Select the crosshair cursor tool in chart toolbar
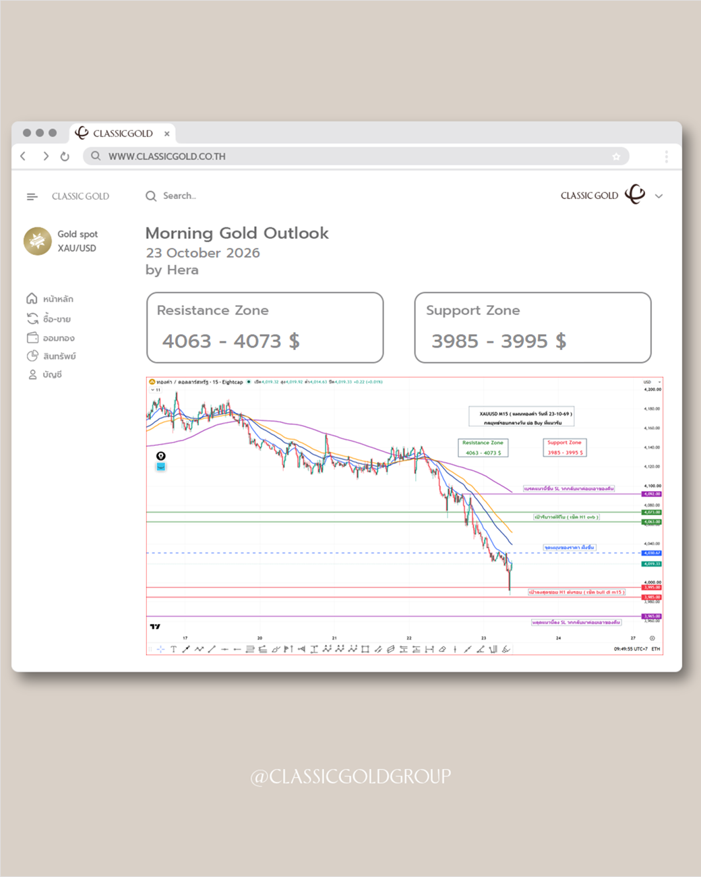The image size is (701, 877). pos(160,649)
